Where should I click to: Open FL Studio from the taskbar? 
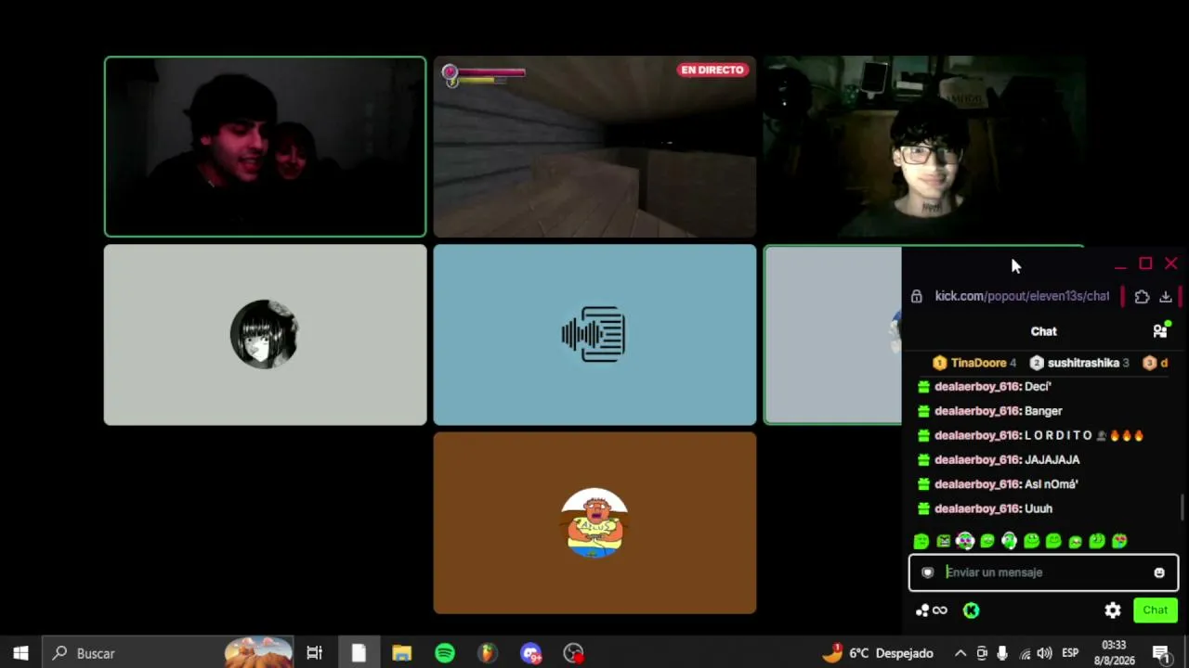click(487, 653)
